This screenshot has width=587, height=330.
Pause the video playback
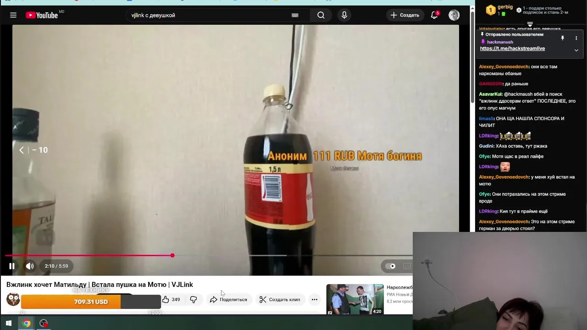(x=12, y=266)
